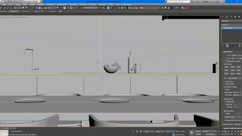Click Sign In in title bar

(x=205, y=2)
